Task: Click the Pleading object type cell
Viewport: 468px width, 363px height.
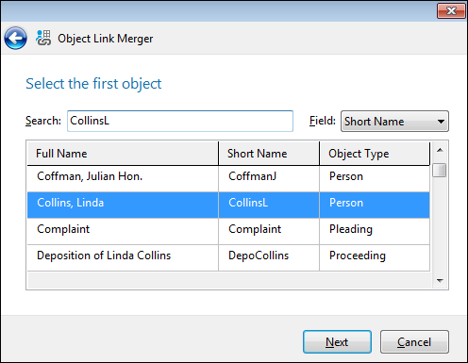Action: point(375,231)
